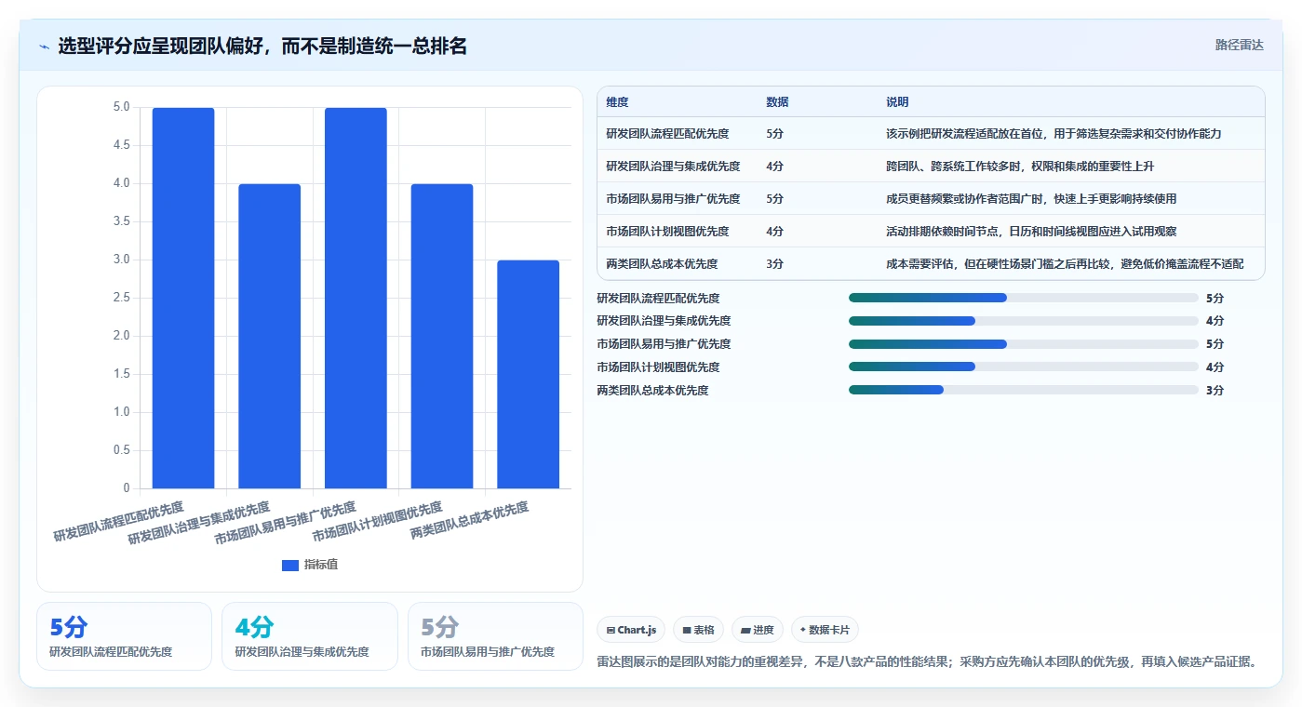1302x707 pixels.
Task: Click the 指标值 legend label
Action: click(321, 565)
